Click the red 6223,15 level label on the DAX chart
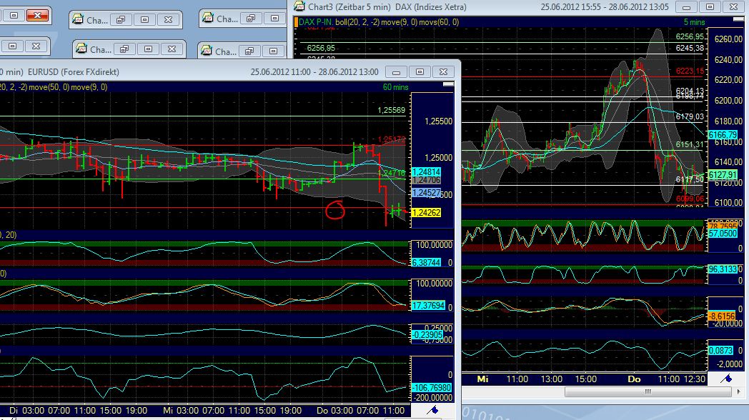 [x=690, y=71]
